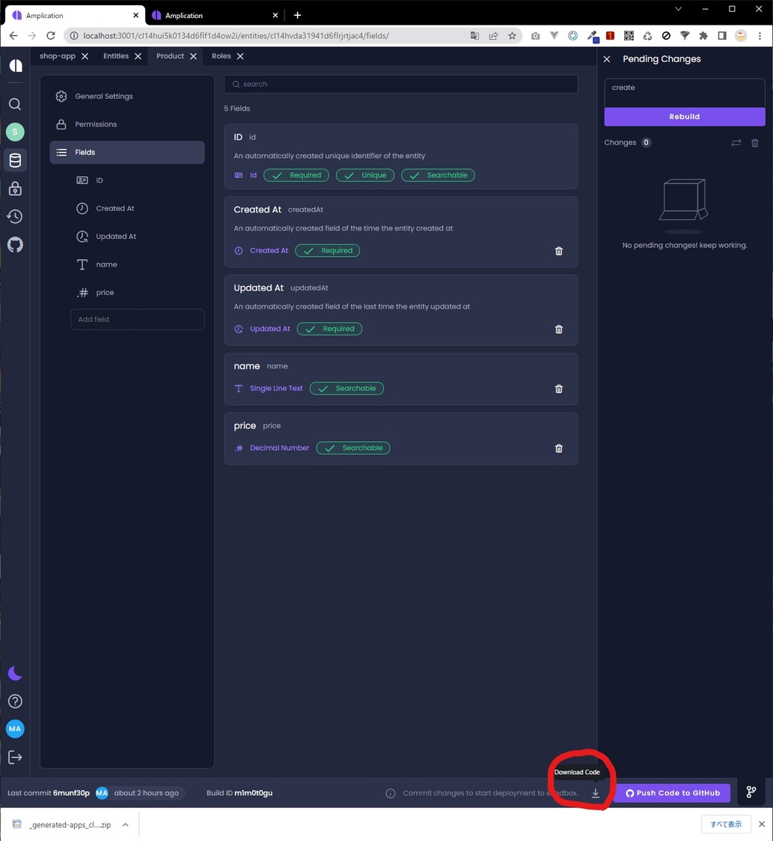Image resolution: width=773 pixels, height=841 pixels.
Task: Click the Last commit 6munf30p label
Action: [x=48, y=793]
